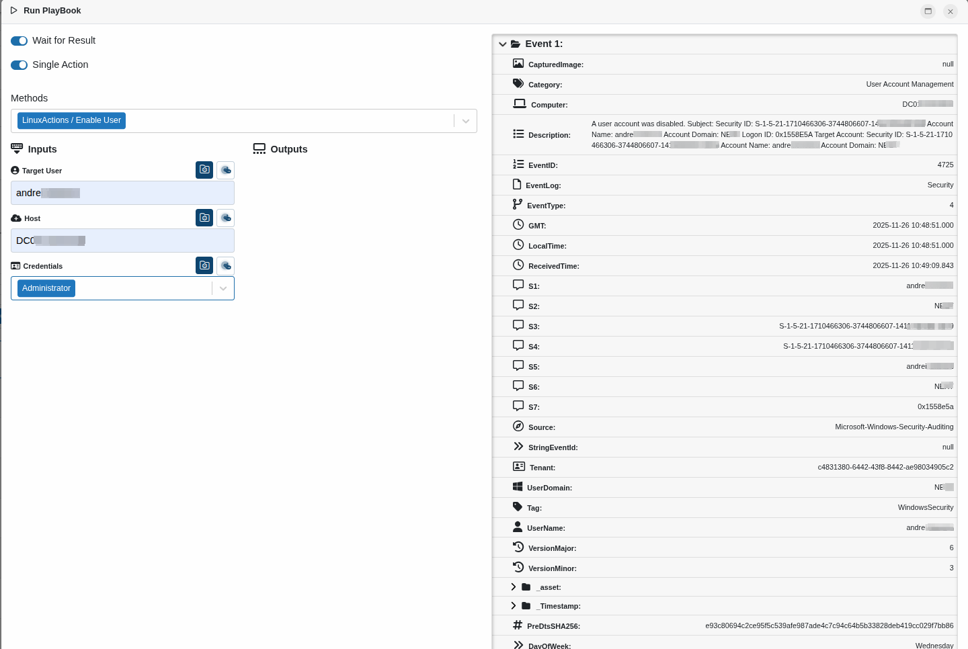
Task: Toggle the Wait for Result switch
Action: (19, 41)
